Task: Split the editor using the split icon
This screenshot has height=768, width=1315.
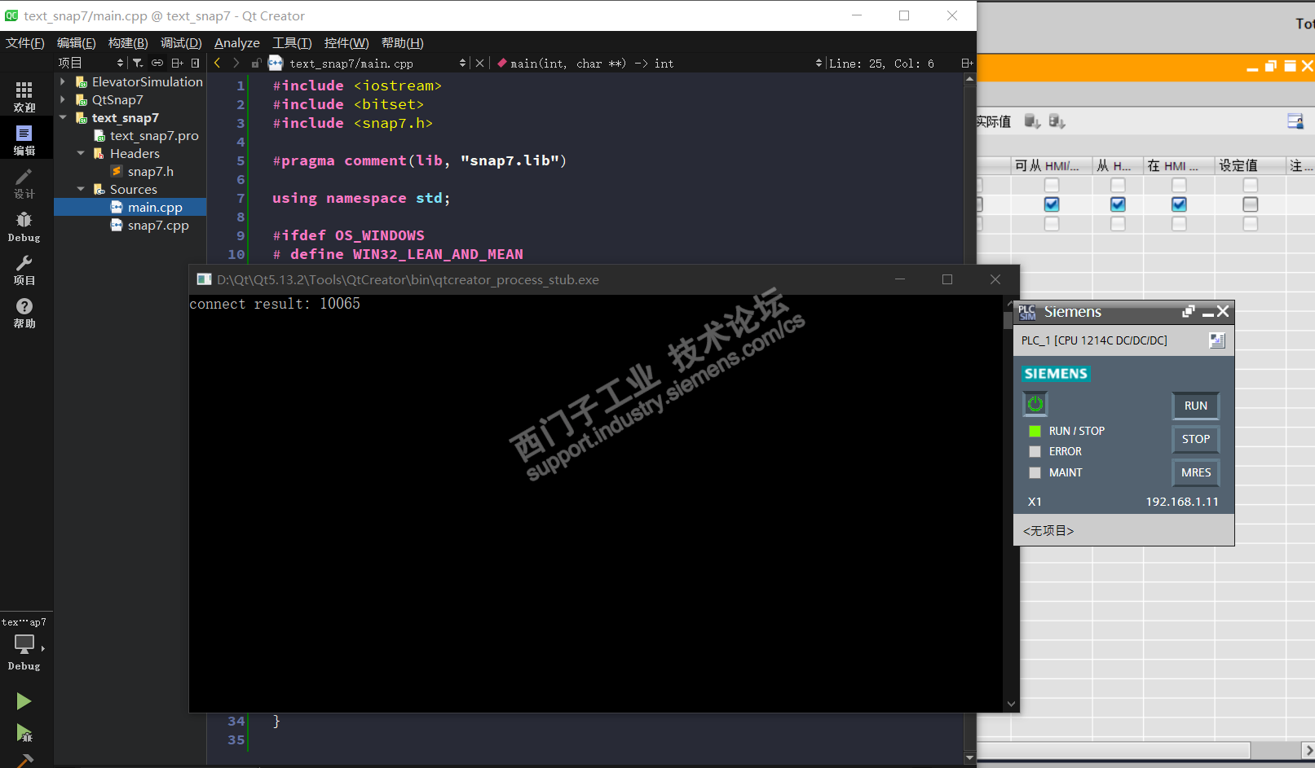Action: click(x=967, y=63)
